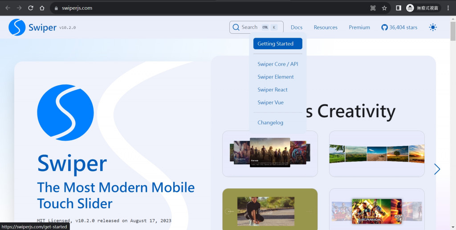Image resolution: width=456 pixels, height=230 pixels.
Task: Choose Swiper Element in the dropdown
Action: click(275, 77)
